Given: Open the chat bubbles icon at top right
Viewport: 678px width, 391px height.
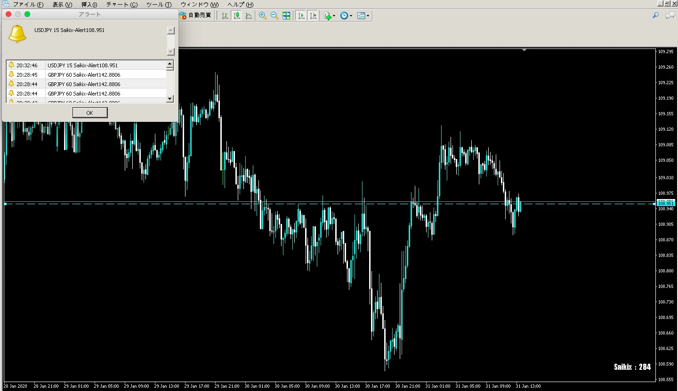Looking at the screenshot, I should click(670, 16).
